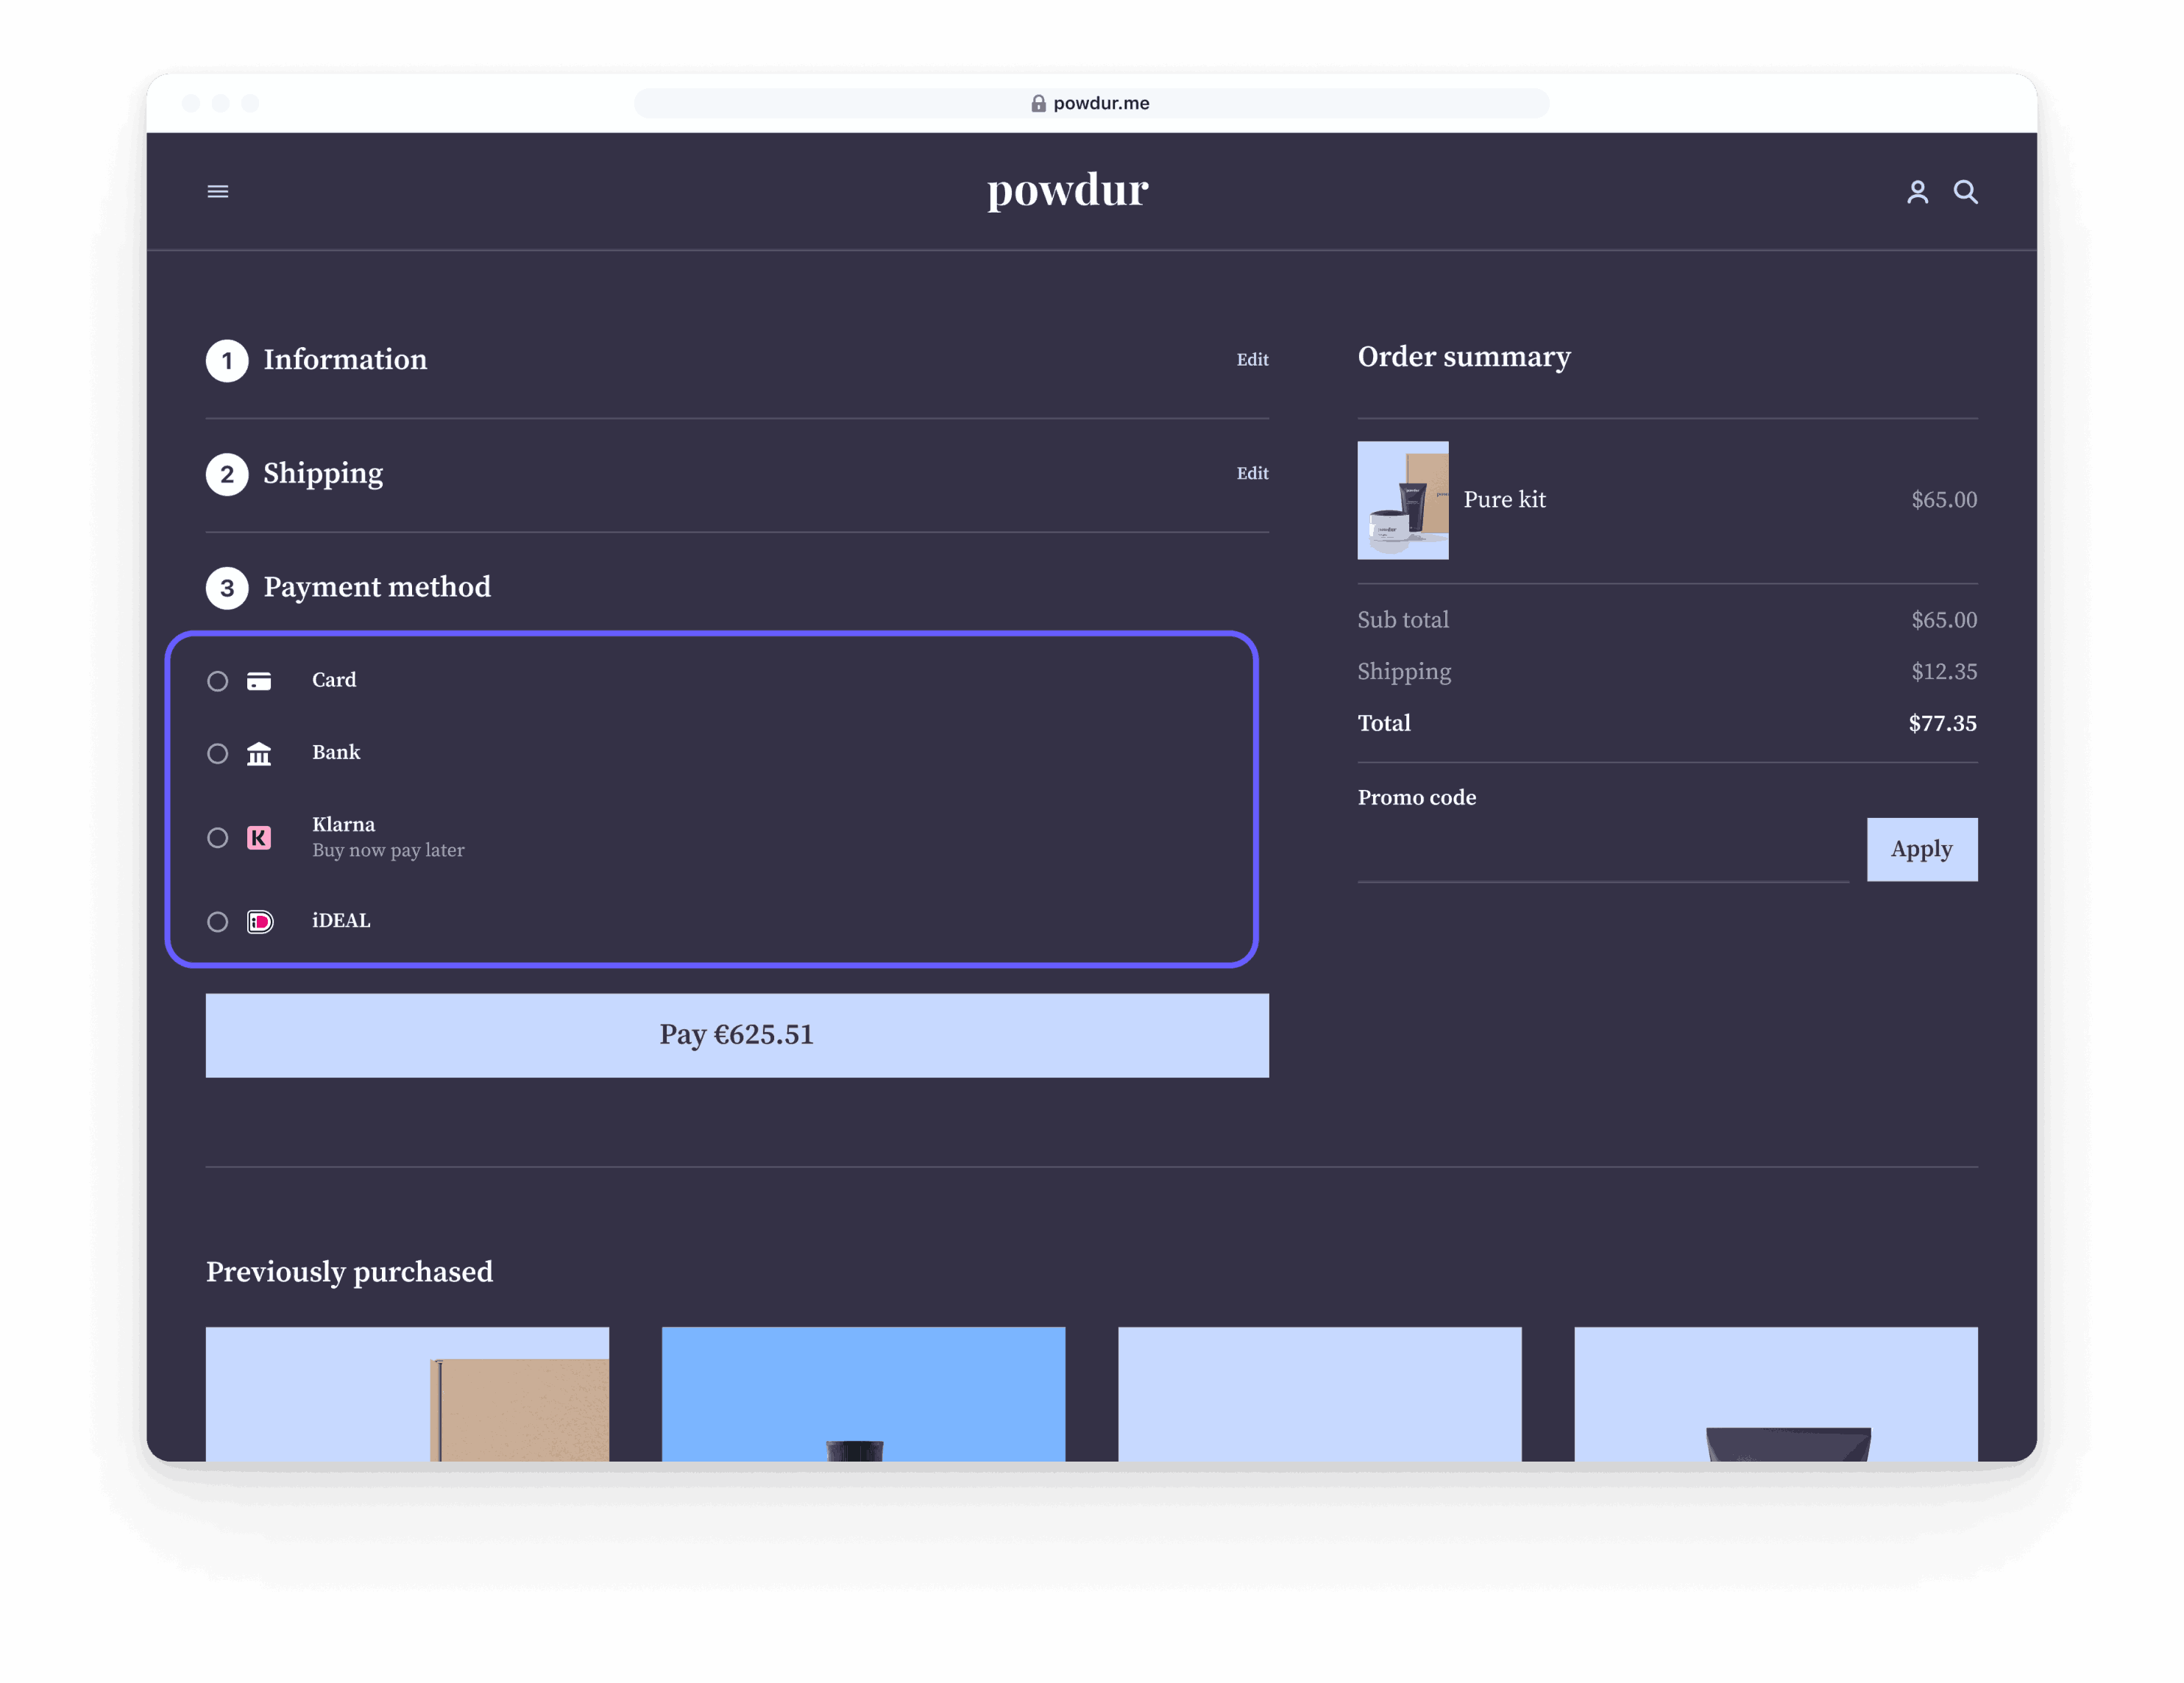Viewport: 2184px width, 1683px height.
Task: Click the Pure kit product thumbnail
Action: click(x=1403, y=501)
